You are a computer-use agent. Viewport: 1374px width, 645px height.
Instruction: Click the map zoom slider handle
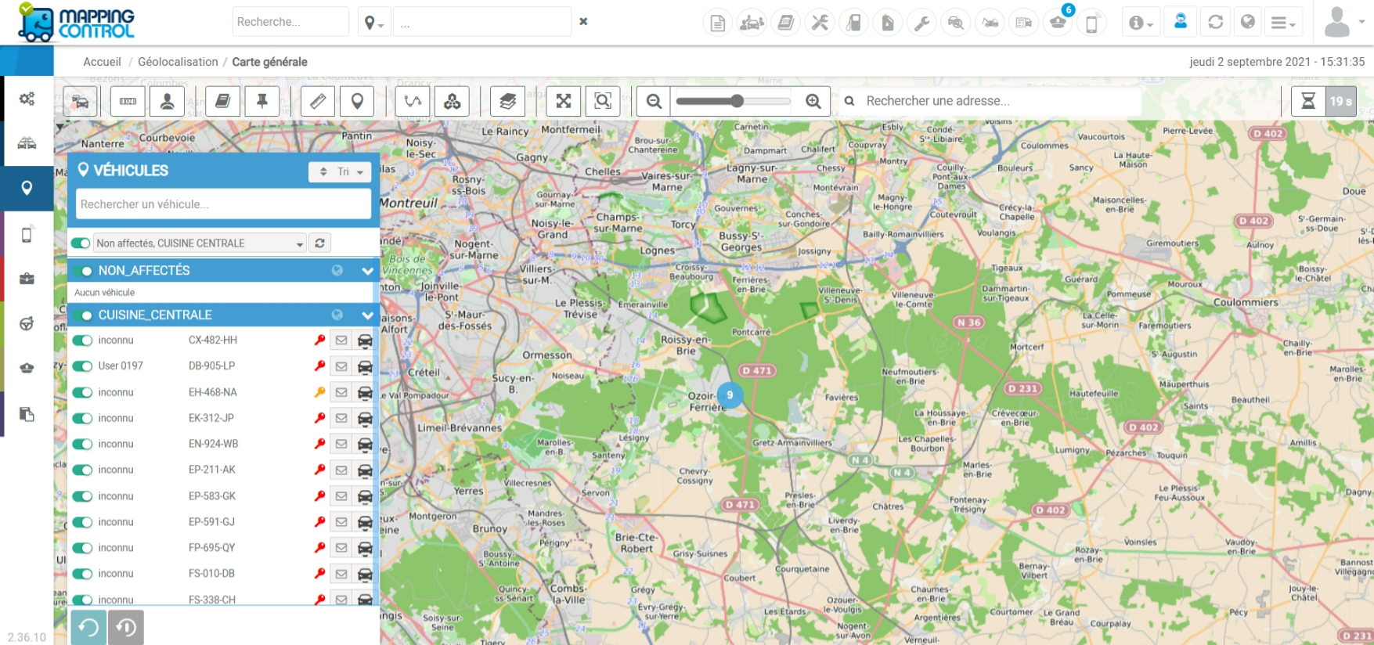(737, 101)
